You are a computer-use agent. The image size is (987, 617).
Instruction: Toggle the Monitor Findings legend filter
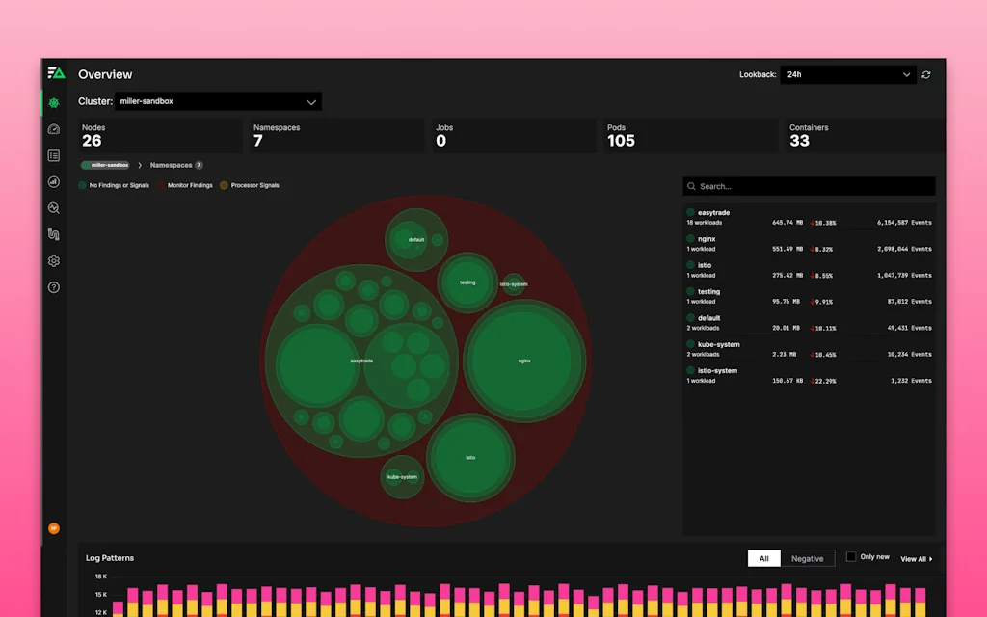click(x=185, y=185)
